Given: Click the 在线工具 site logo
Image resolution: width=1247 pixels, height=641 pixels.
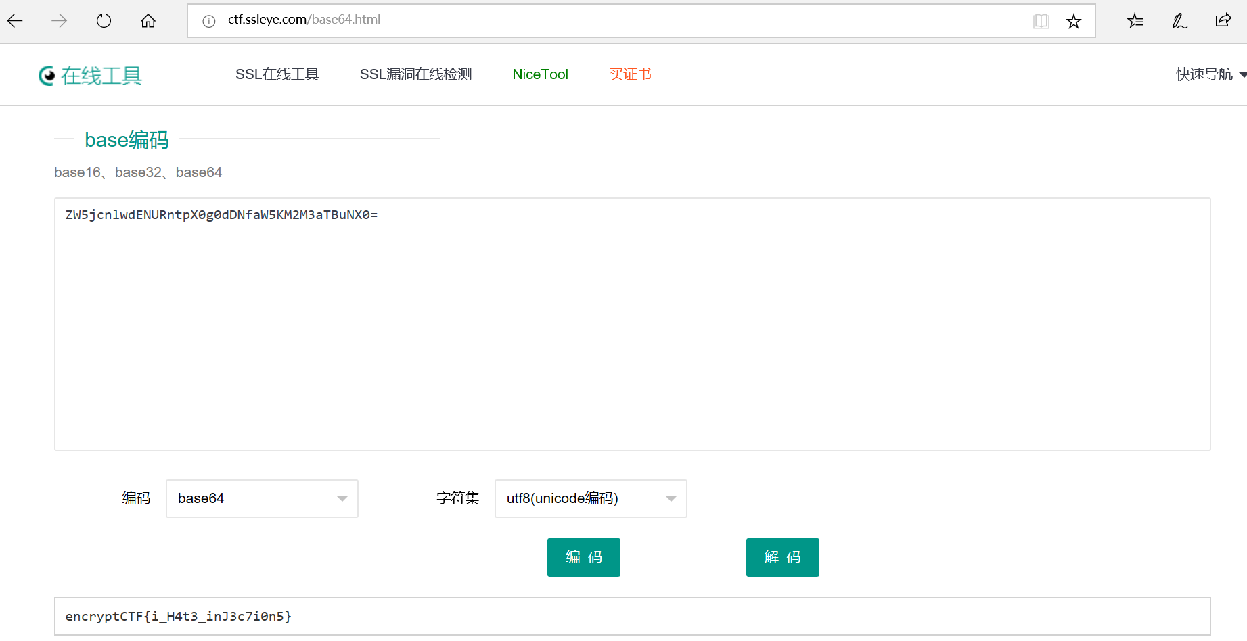Looking at the screenshot, I should pos(90,74).
